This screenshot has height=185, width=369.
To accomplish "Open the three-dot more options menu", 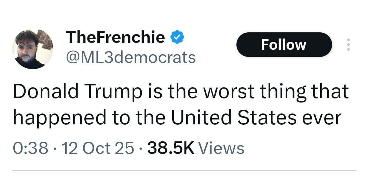I will click(x=348, y=45).
